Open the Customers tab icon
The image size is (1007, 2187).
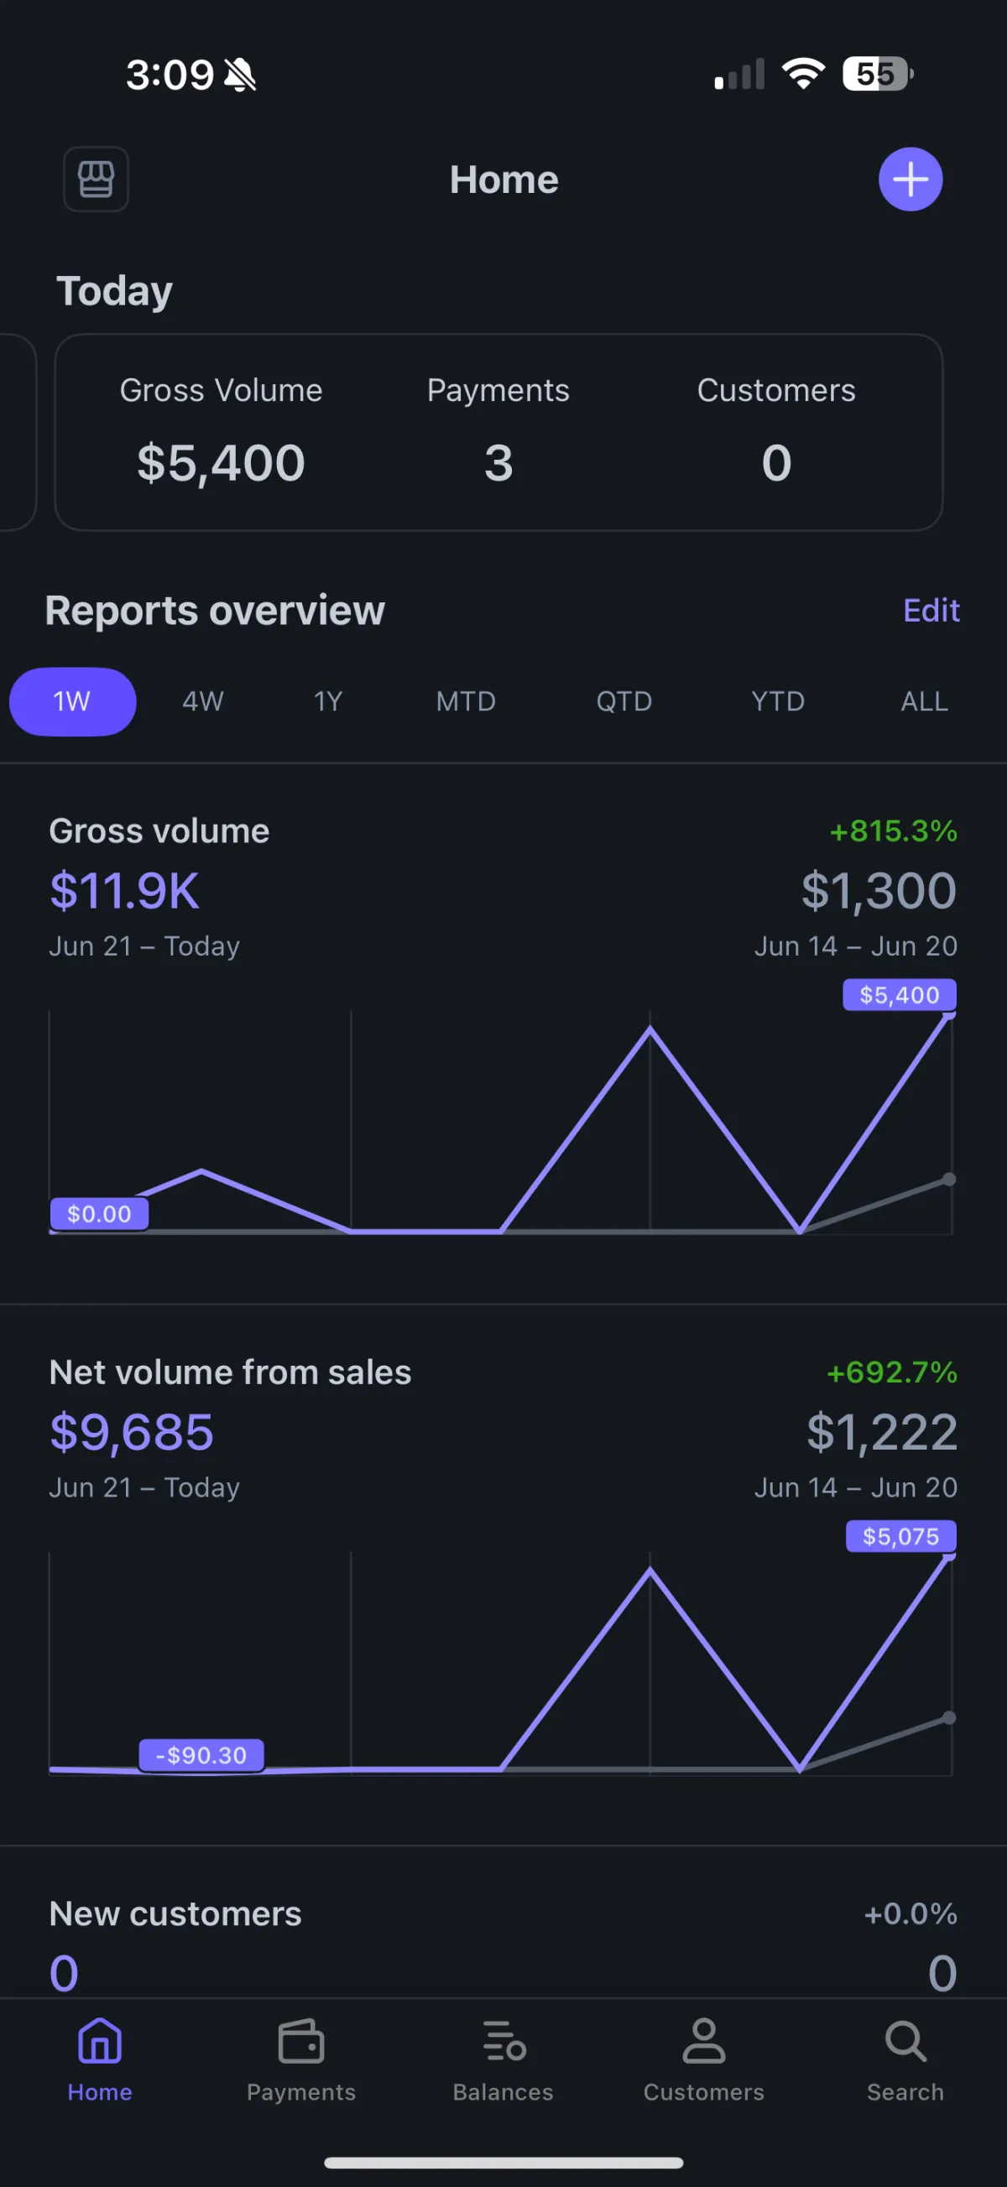click(704, 2041)
